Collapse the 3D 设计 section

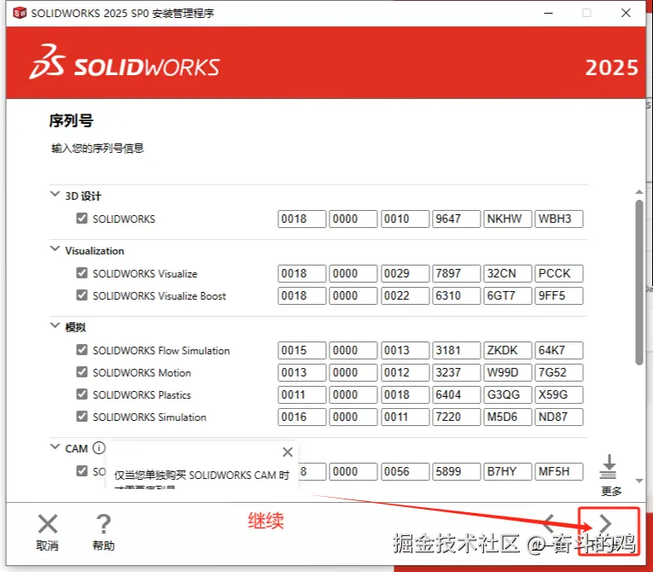coord(55,194)
